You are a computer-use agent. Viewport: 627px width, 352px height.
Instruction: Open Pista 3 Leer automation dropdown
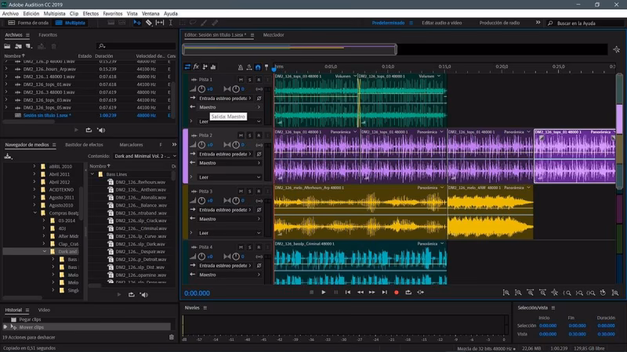click(230, 232)
